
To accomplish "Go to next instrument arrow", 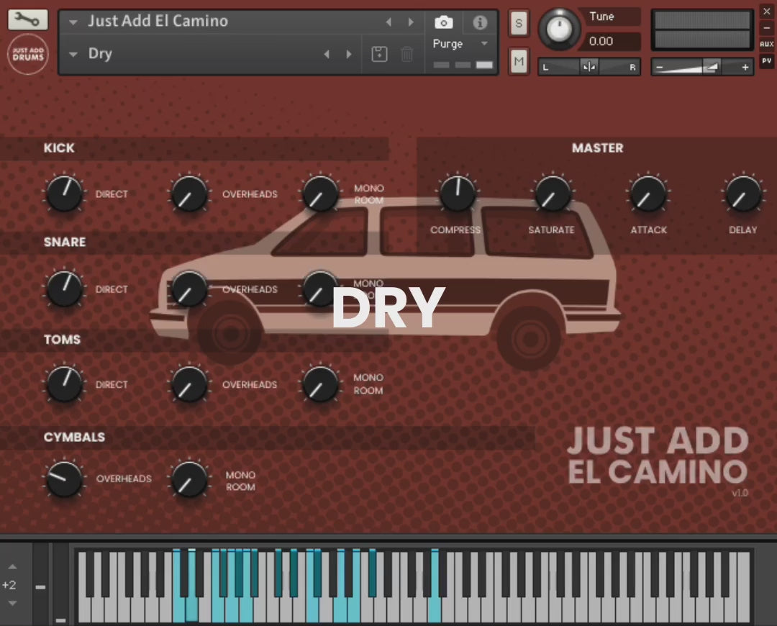I will (x=411, y=22).
